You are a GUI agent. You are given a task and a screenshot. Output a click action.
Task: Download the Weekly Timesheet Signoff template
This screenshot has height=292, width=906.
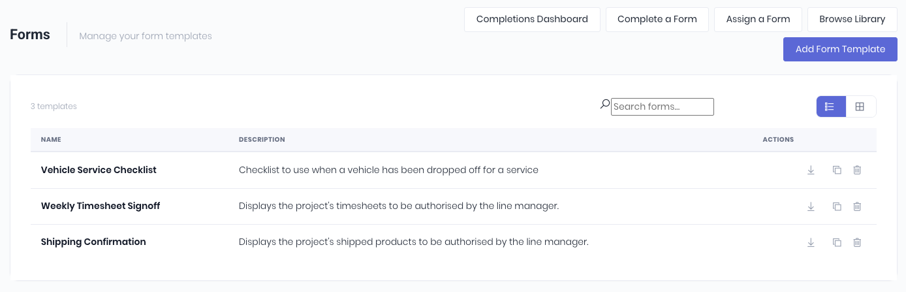tap(811, 206)
